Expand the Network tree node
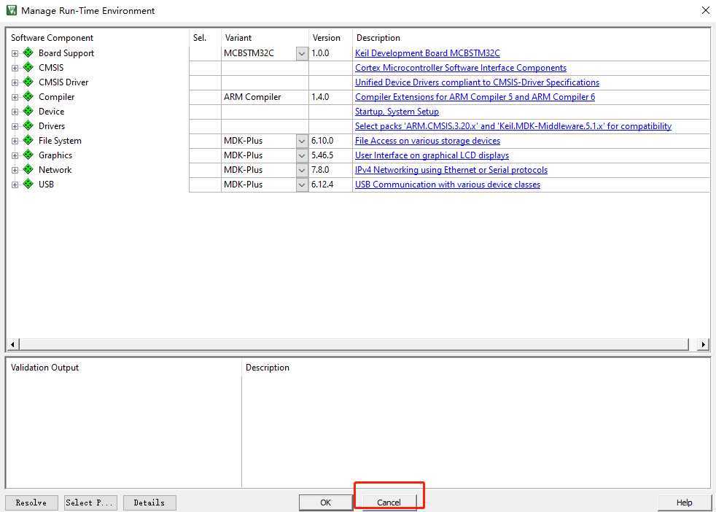The image size is (716, 512). coord(15,171)
